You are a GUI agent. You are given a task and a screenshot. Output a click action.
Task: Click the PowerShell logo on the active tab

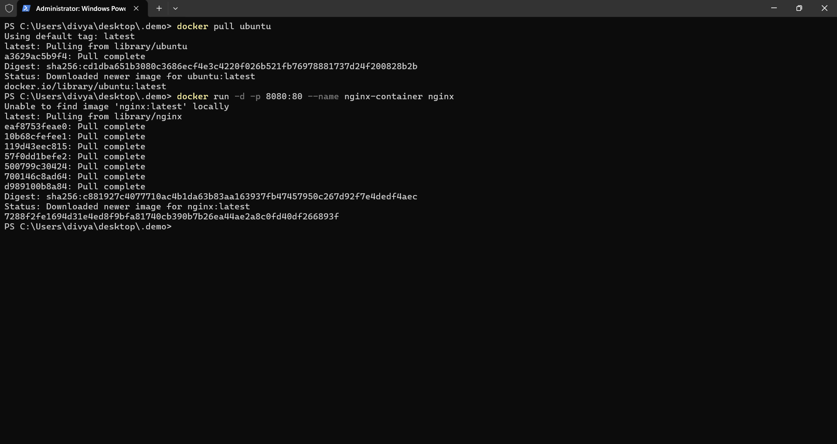(26, 8)
